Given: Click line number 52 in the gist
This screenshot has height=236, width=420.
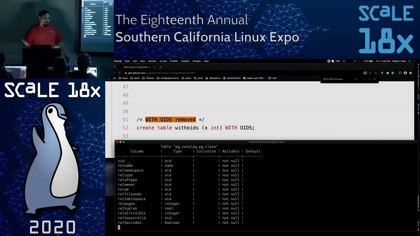Looking at the screenshot, I should 125,128.
